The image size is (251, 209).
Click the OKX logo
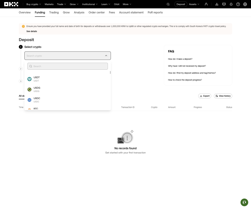[11, 4]
